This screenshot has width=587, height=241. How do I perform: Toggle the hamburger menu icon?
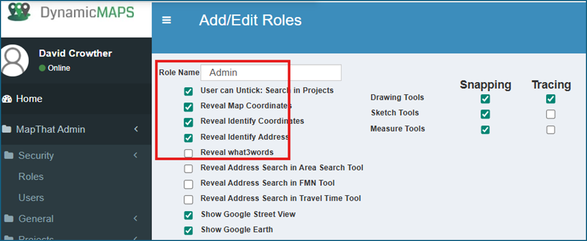click(x=167, y=20)
